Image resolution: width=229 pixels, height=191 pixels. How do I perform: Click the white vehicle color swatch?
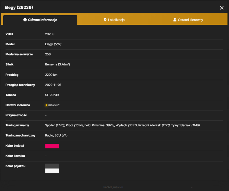[52, 171]
